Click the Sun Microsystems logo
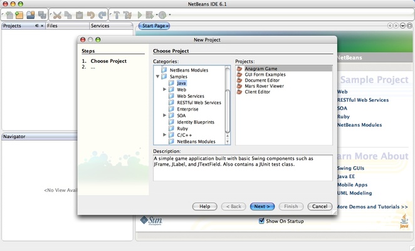 point(151,220)
